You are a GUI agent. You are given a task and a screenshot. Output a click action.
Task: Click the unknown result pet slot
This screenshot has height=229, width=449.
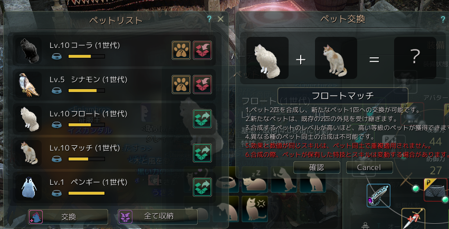pyautogui.click(x=415, y=58)
